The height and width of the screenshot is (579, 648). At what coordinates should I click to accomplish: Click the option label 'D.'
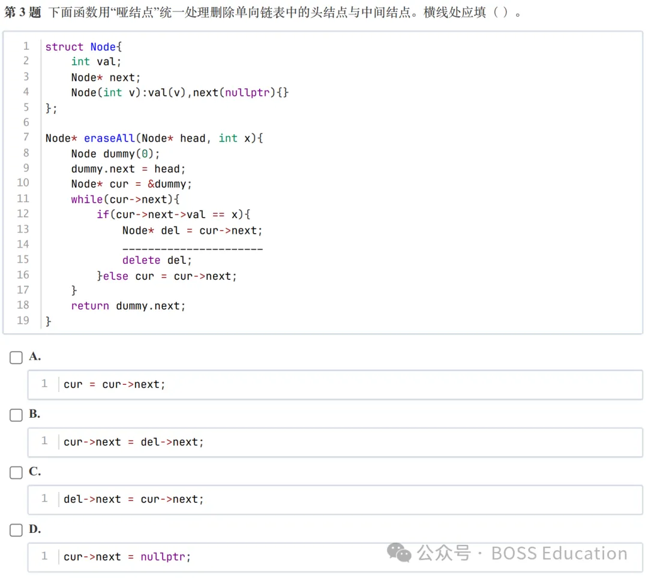click(x=35, y=529)
